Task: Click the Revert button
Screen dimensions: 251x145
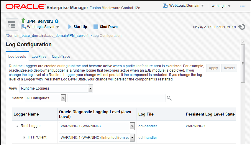Action: 229,68
